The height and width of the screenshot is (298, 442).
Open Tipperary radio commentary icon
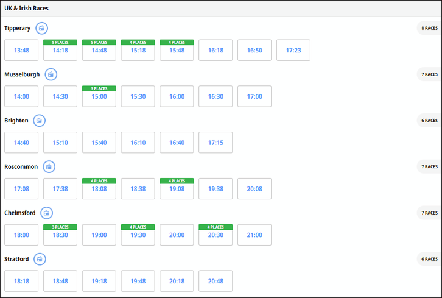click(x=42, y=28)
